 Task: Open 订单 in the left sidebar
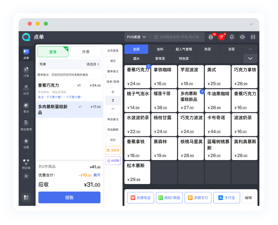click(26, 72)
